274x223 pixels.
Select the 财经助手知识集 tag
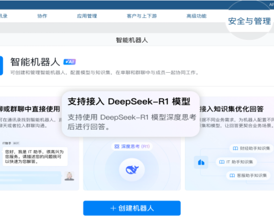251,148
